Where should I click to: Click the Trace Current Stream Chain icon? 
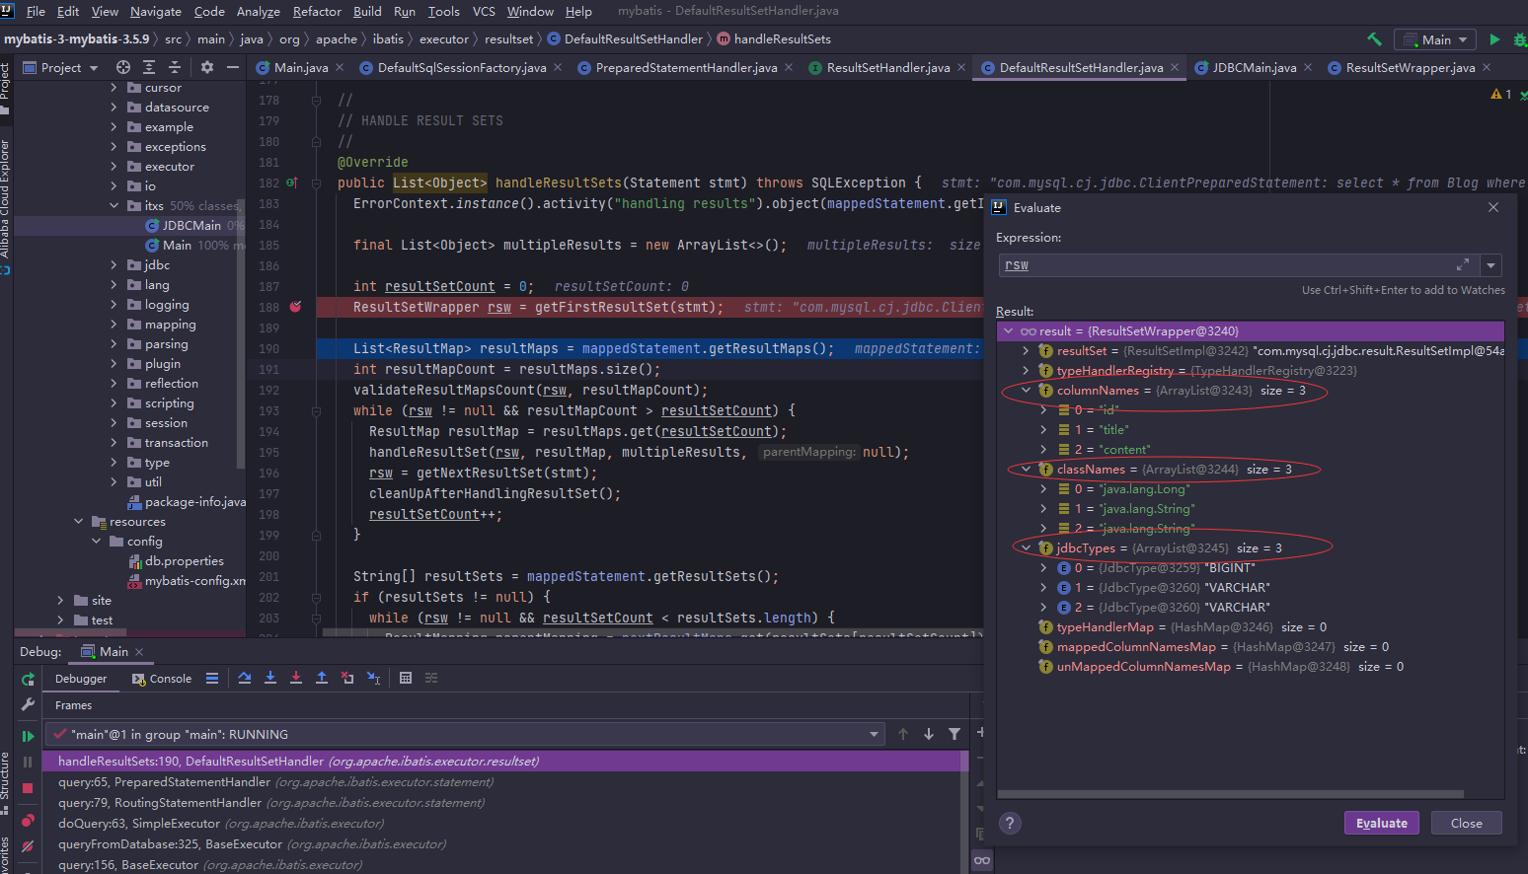coord(431,678)
